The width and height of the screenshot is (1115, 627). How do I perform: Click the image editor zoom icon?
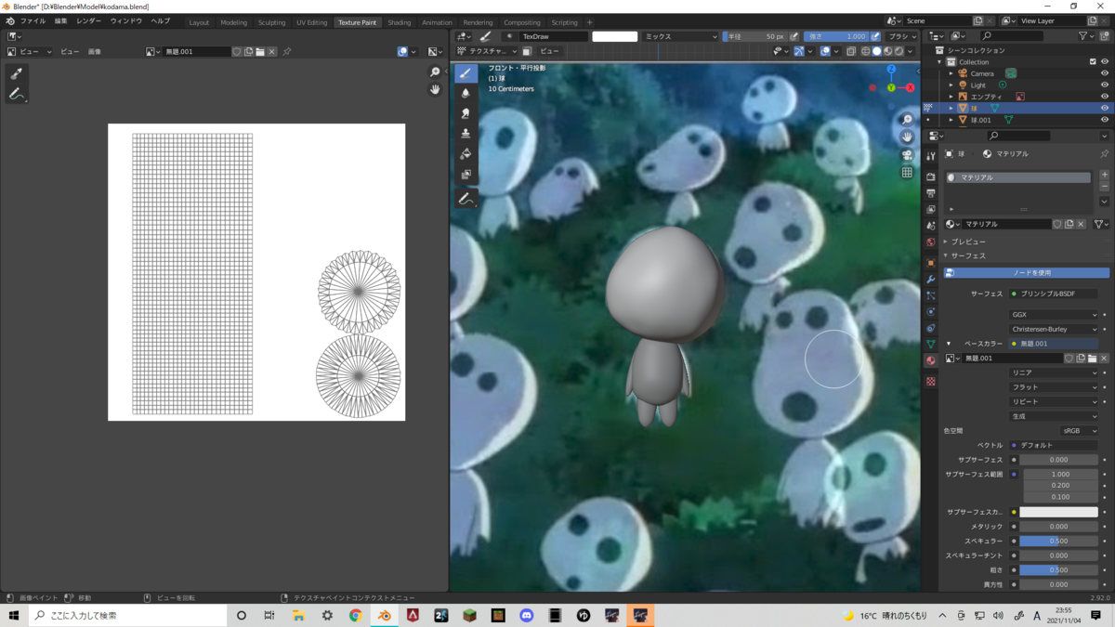pyautogui.click(x=435, y=72)
